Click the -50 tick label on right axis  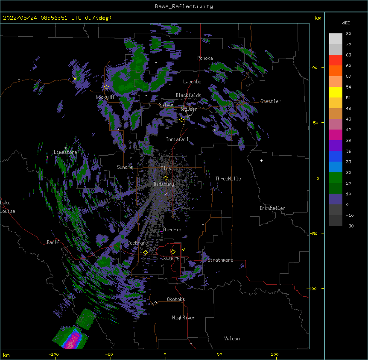pyautogui.click(x=313, y=233)
